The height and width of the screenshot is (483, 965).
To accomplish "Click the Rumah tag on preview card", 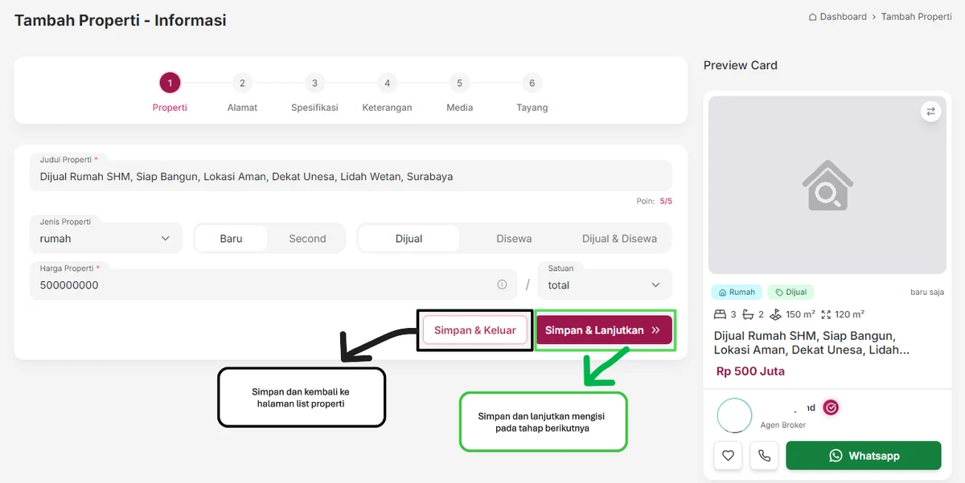I will (x=736, y=293).
